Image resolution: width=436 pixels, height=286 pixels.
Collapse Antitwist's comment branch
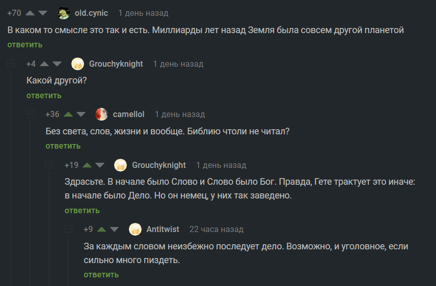68,230
